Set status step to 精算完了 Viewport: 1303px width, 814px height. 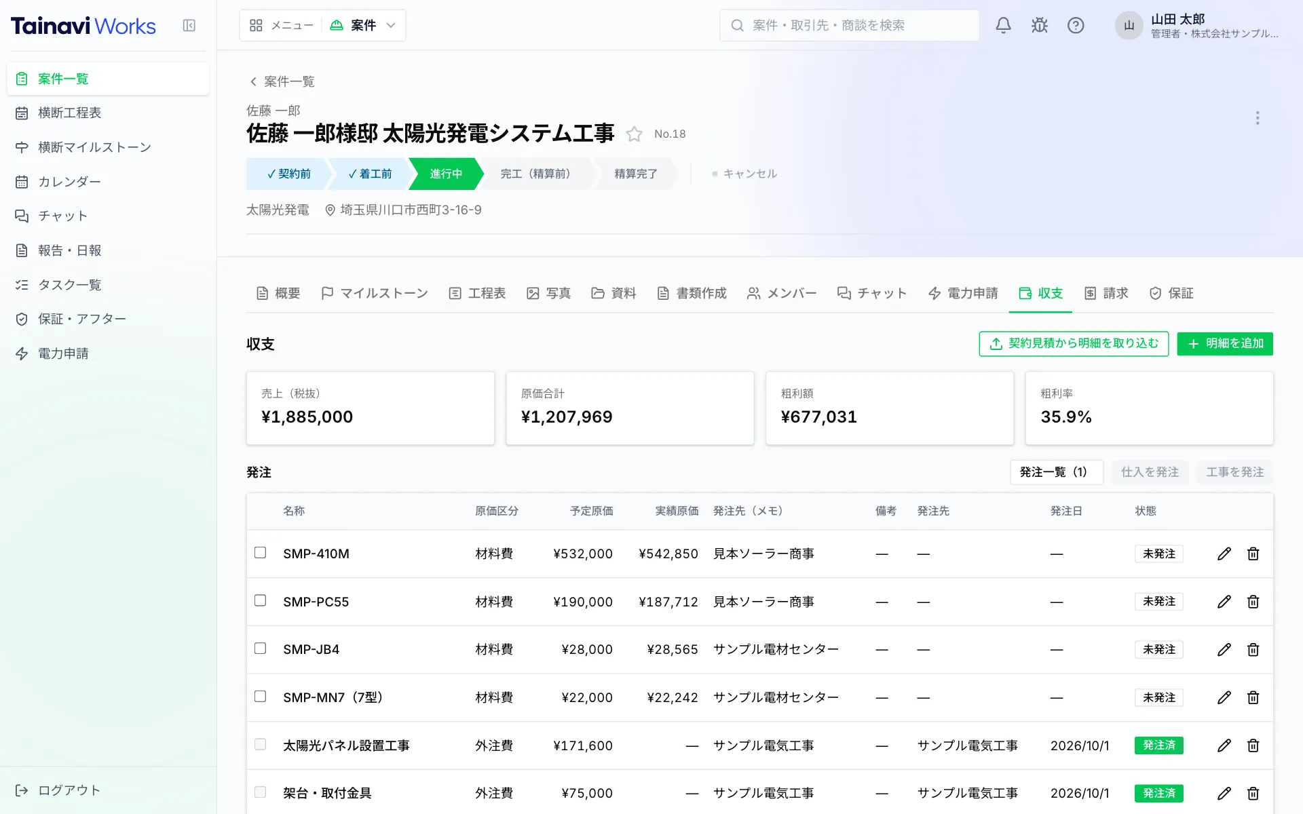[x=636, y=174]
